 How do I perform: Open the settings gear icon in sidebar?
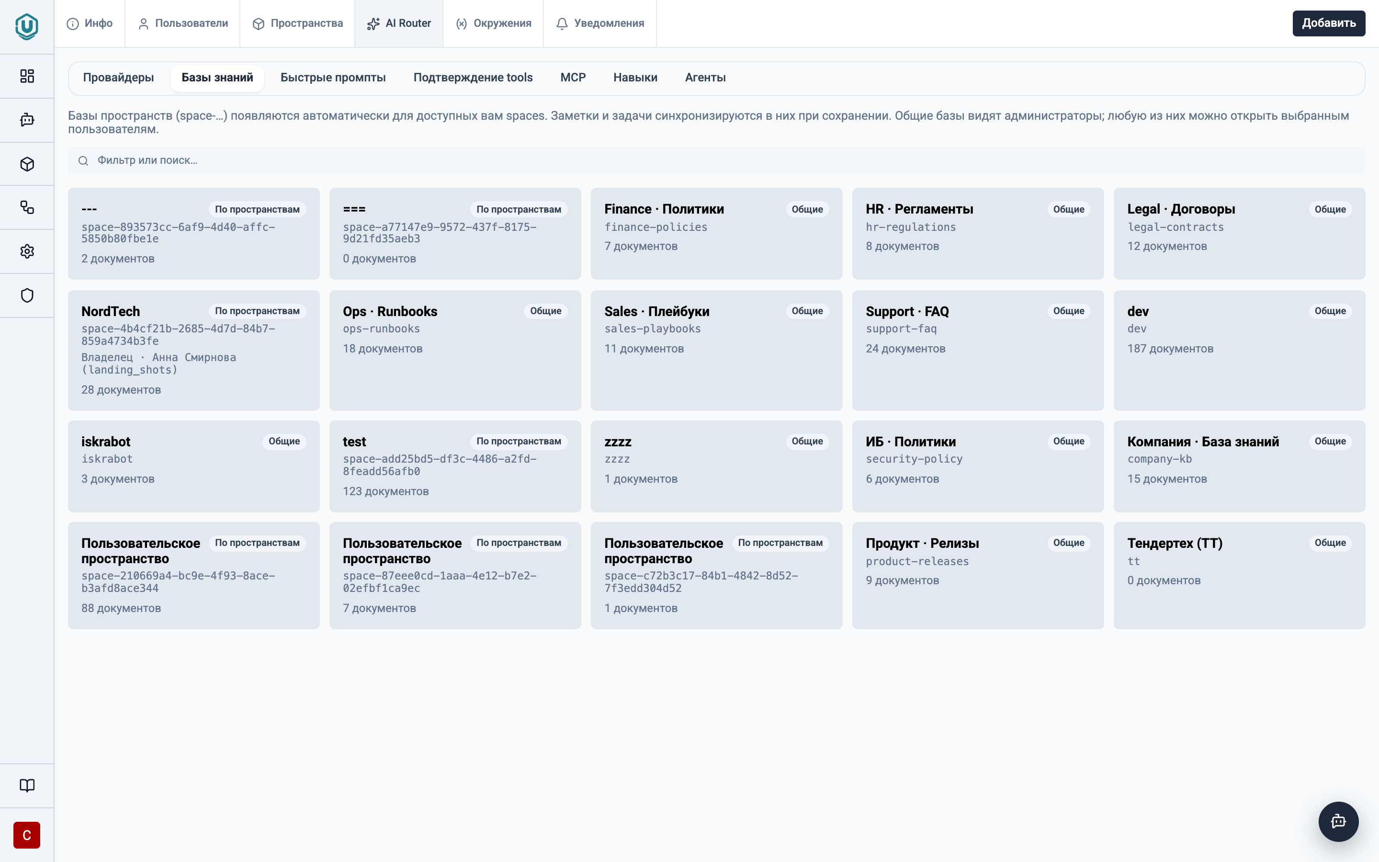(27, 251)
